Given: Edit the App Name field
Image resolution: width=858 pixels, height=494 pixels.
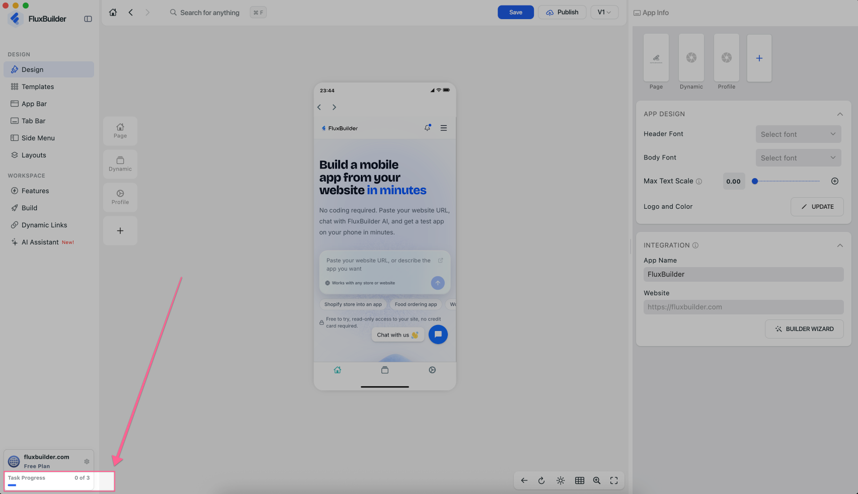Looking at the screenshot, I should point(744,274).
